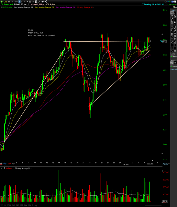The height and width of the screenshot is (207, 177).
Task: Click the Opt options button
Action: tap(14, 164)
